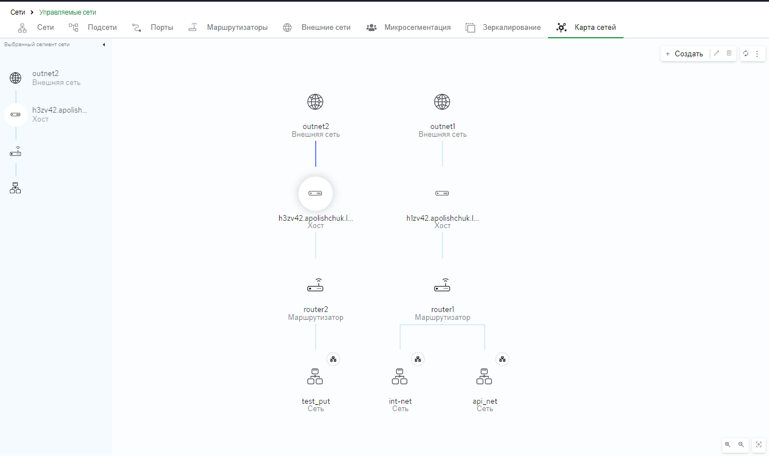
Task: Select the h3zv42 host node icon on the map
Action: point(315,193)
